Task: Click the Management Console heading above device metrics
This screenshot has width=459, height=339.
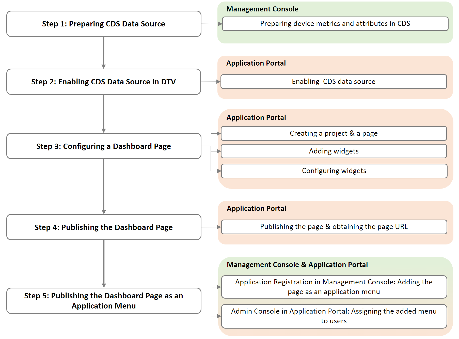Action: [262, 9]
